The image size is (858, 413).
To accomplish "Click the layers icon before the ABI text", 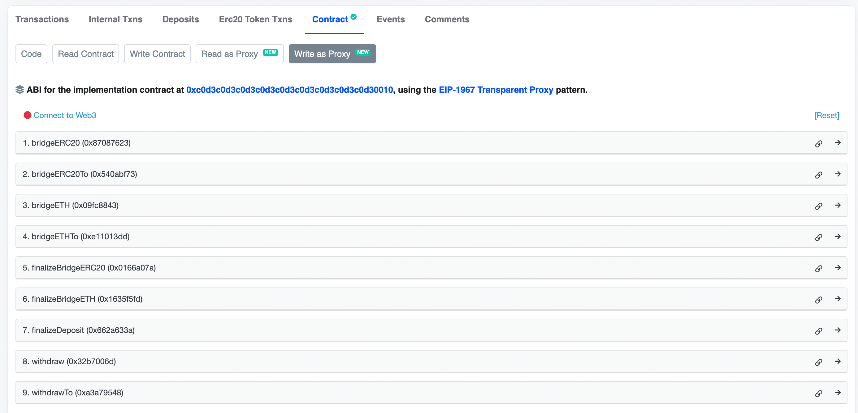I will (19, 89).
